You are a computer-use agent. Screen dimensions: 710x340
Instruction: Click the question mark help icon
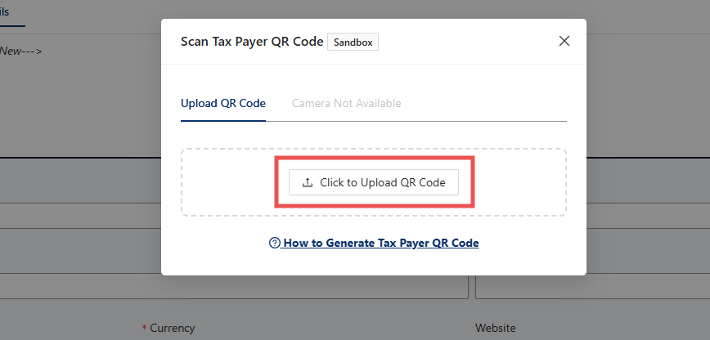275,243
